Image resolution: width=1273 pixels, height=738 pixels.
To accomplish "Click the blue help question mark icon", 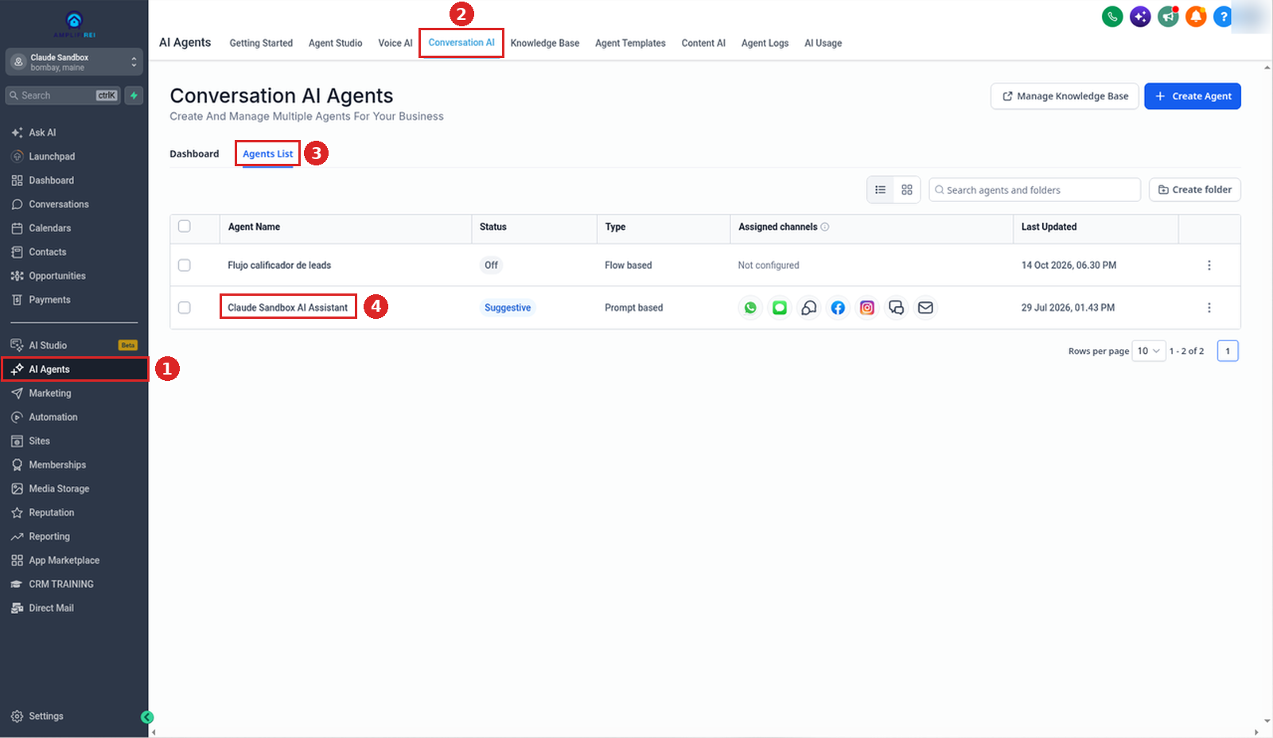I will click(1223, 16).
